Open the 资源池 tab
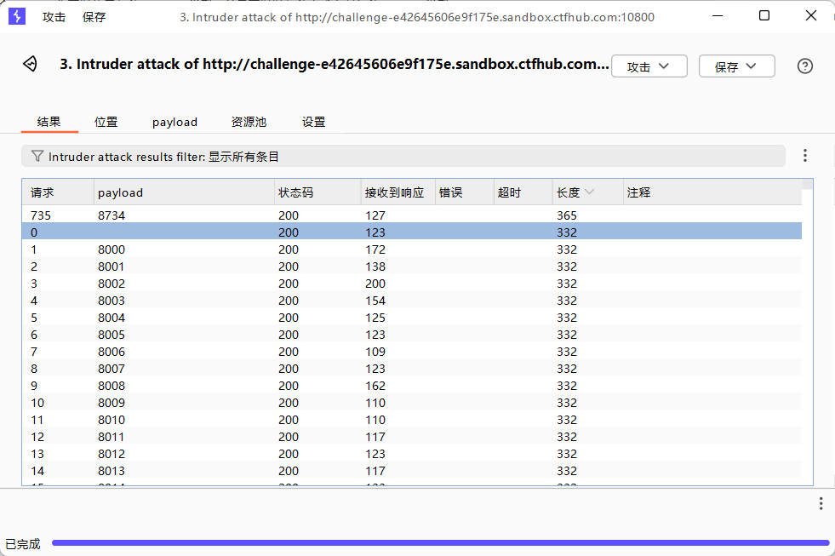The image size is (835, 556). point(249,122)
